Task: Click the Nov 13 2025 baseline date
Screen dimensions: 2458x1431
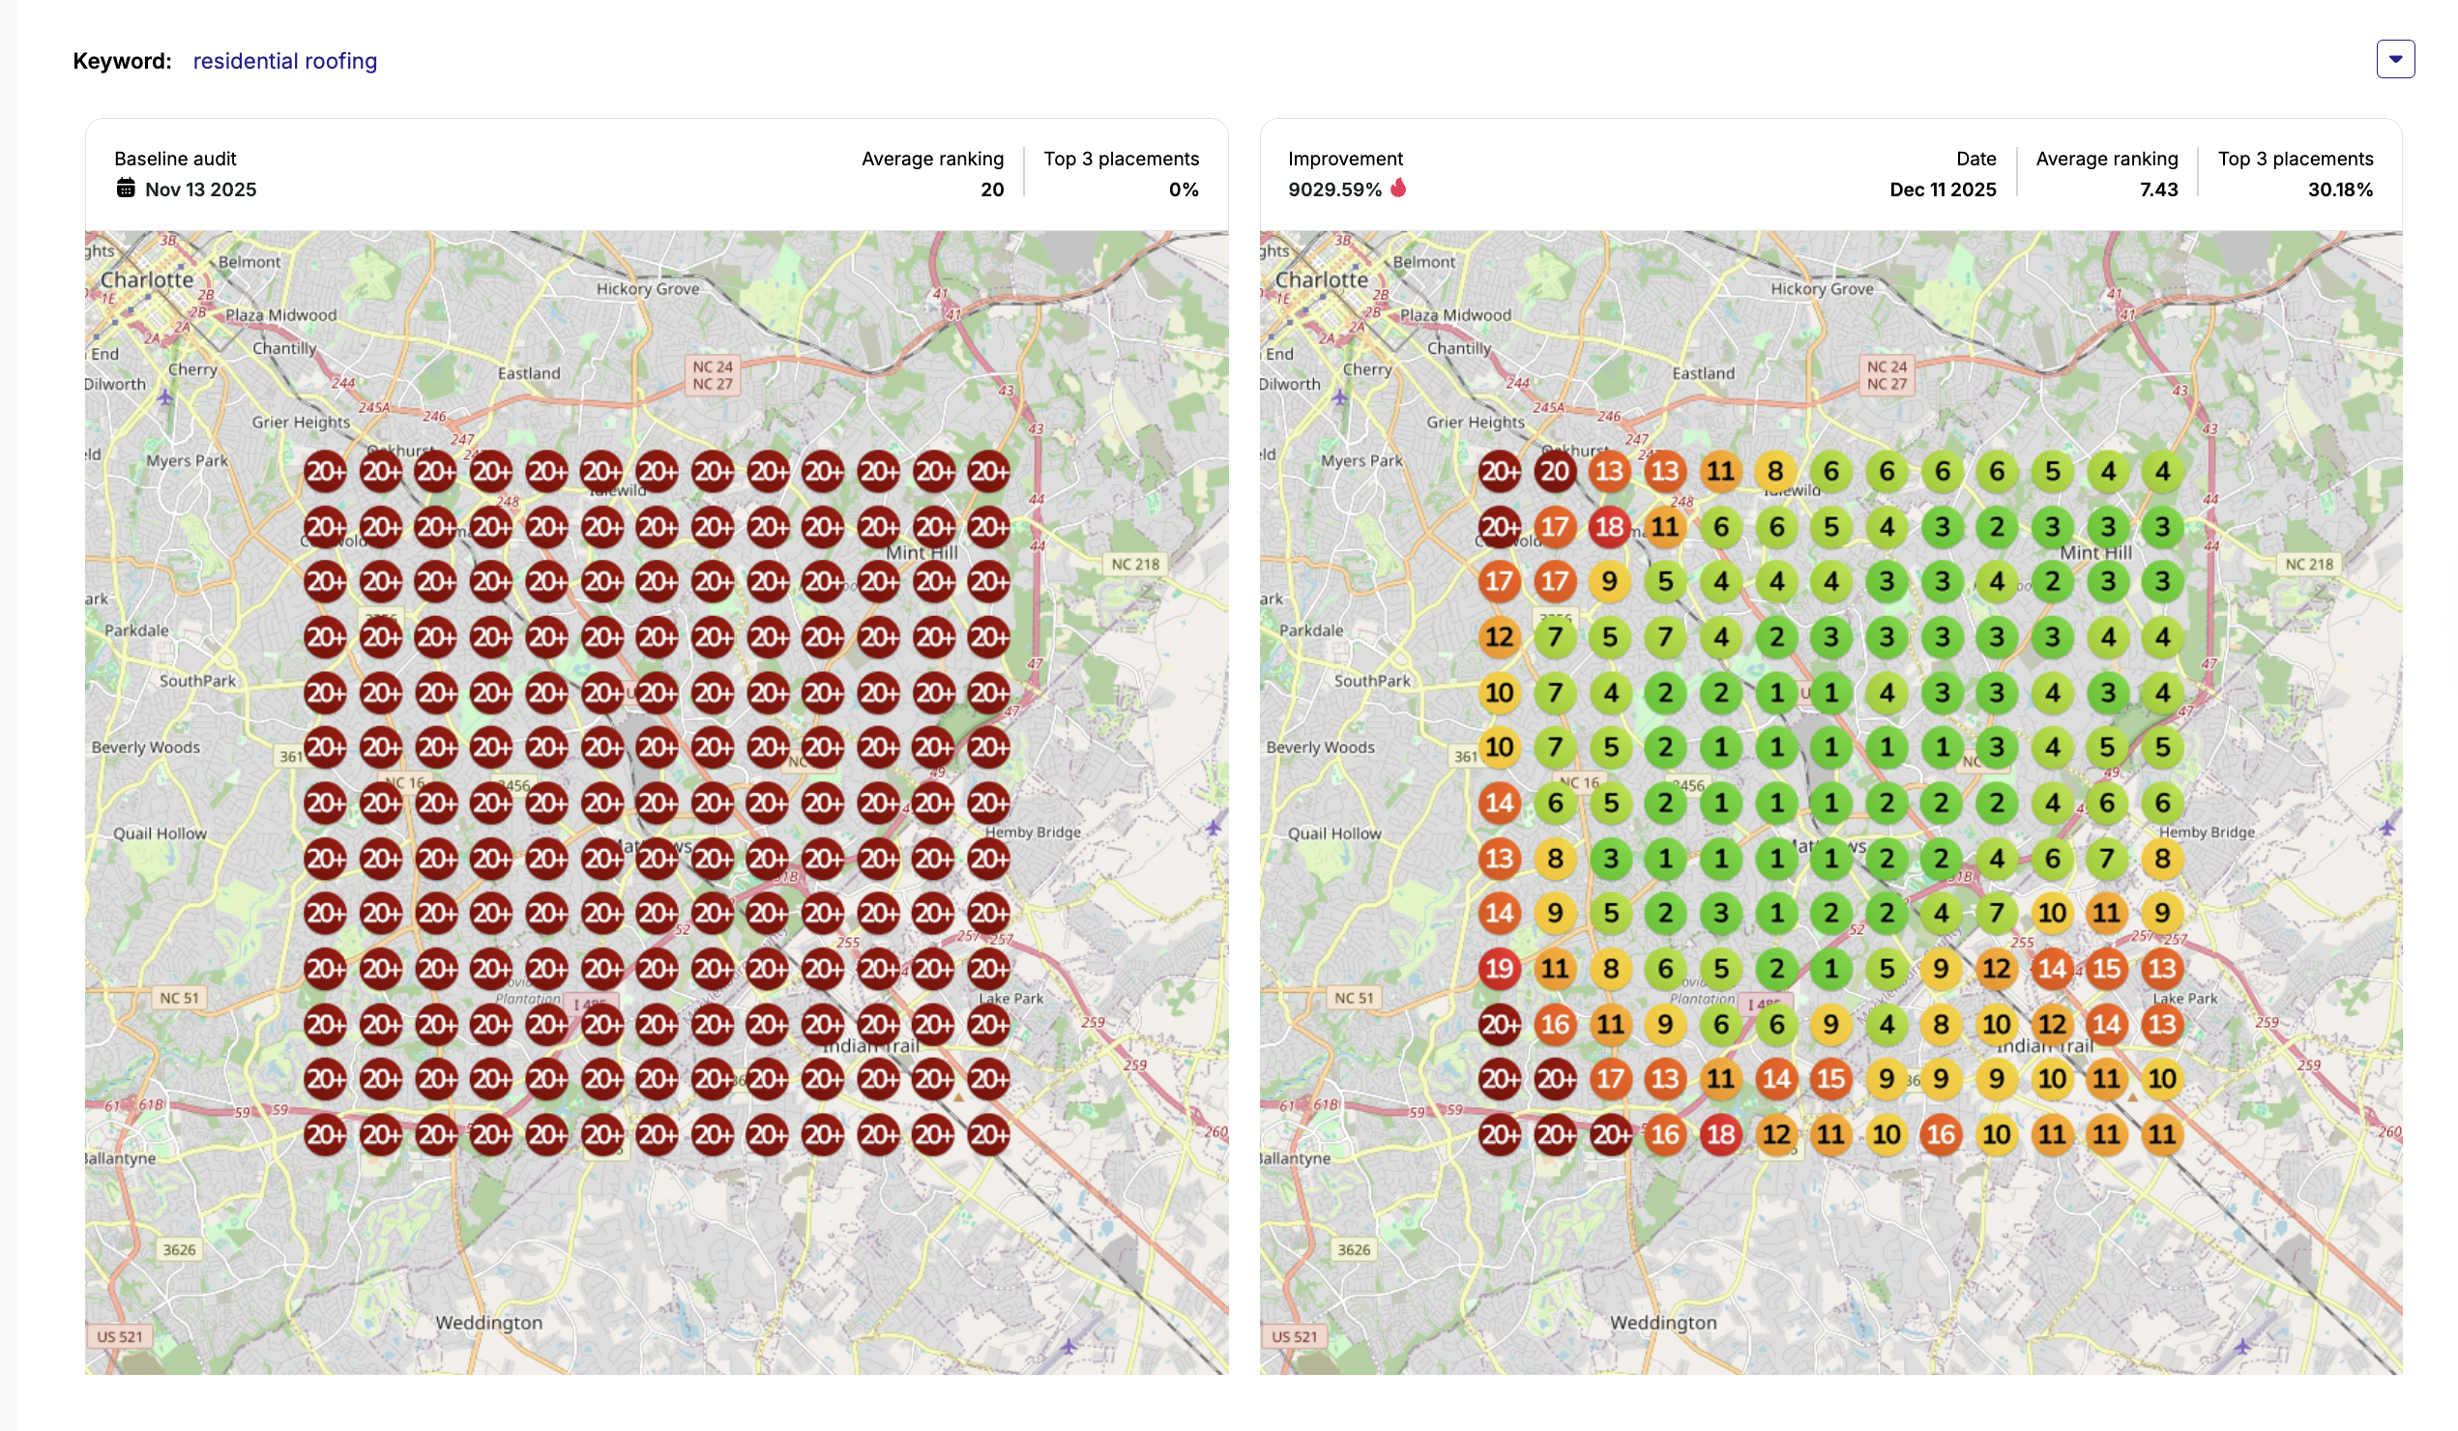Action: click(201, 190)
